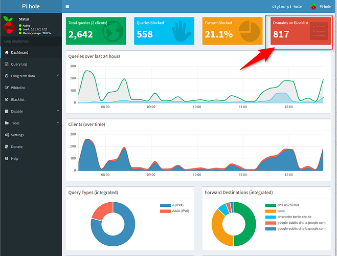This screenshot has height=256, width=337.
Task: Click the Donate PayPal icon
Action: (6, 146)
